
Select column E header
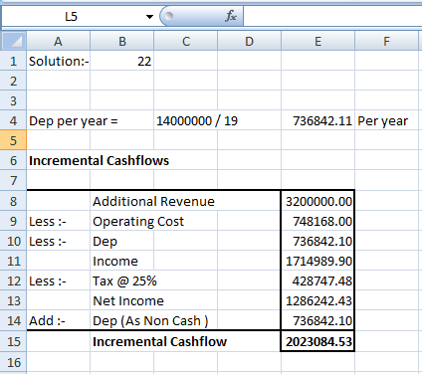pyautogui.click(x=318, y=41)
